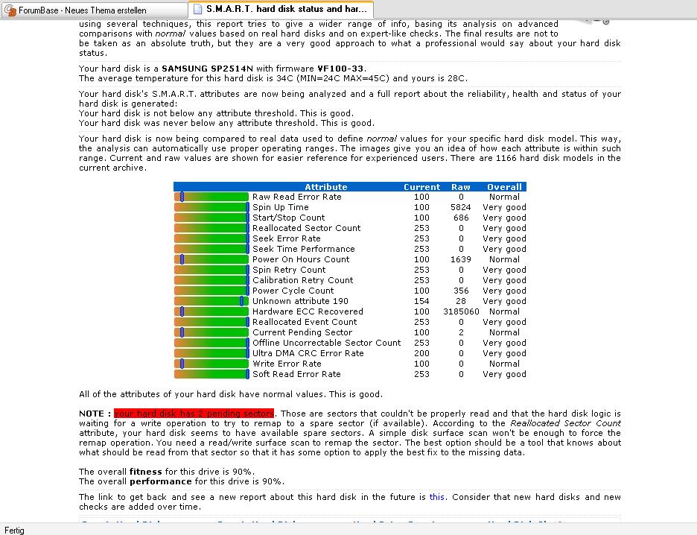The image size is (697, 535).
Task: Click the raw value 3185060 for Hardware ECC
Action: (461, 311)
